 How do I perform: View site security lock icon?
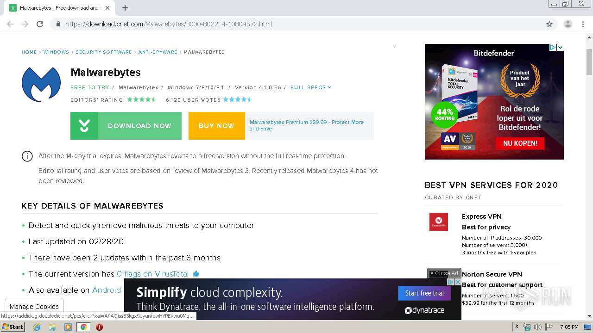(x=58, y=24)
